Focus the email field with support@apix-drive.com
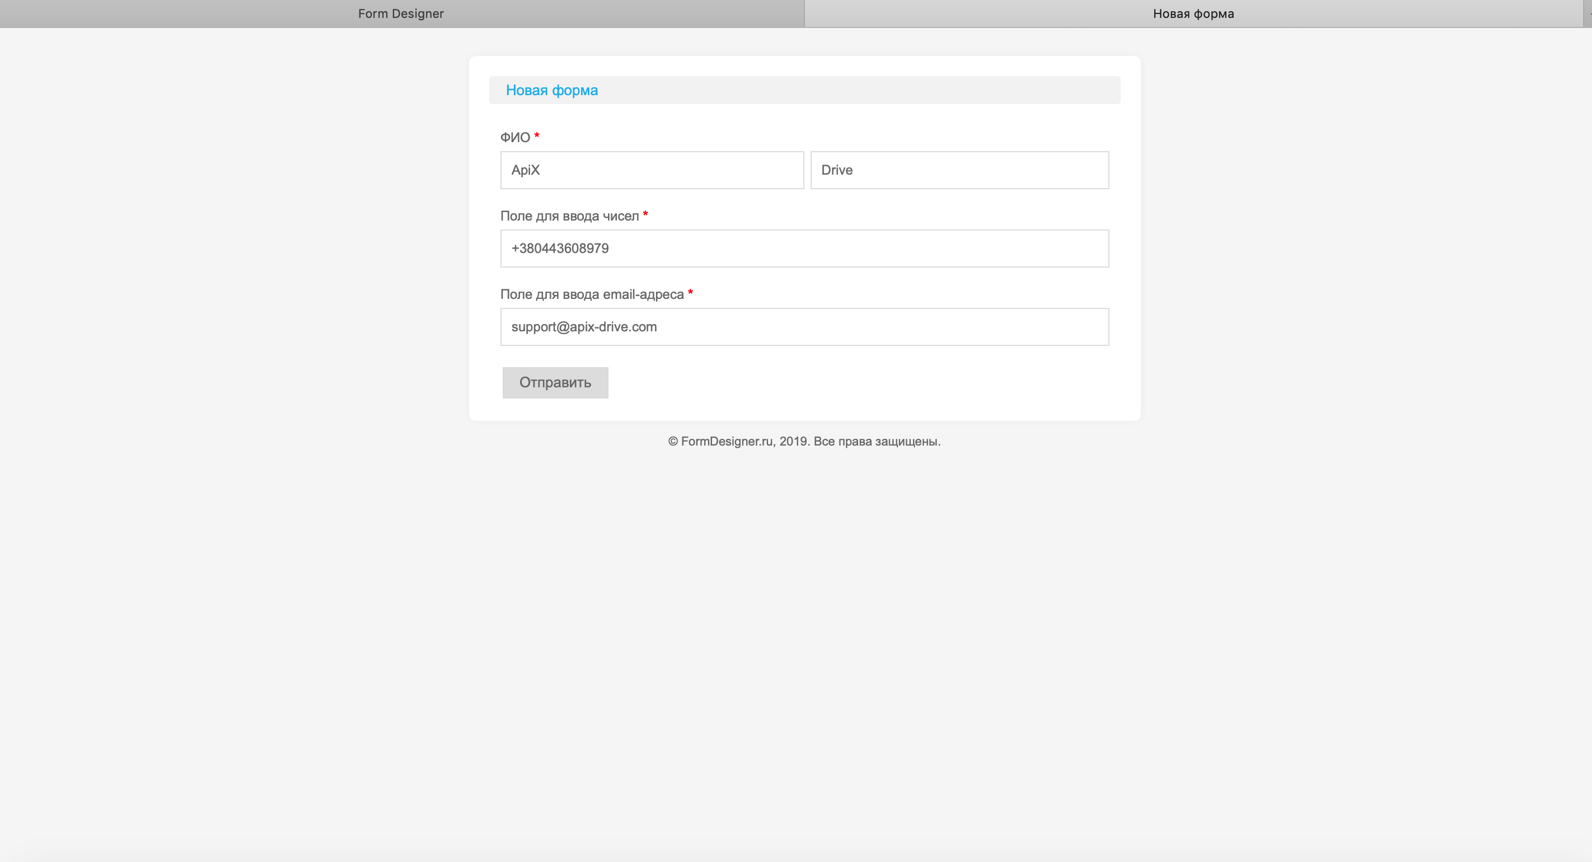The image size is (1592, 862). [804, 327]
